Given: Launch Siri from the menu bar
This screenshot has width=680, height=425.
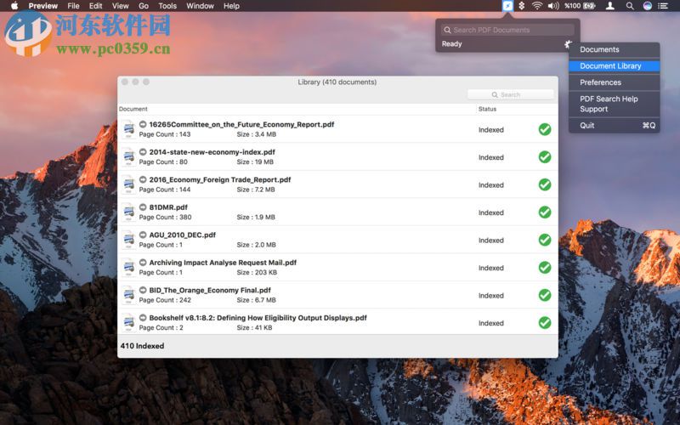Looking at the screenshot, I should tap(648, 6).
